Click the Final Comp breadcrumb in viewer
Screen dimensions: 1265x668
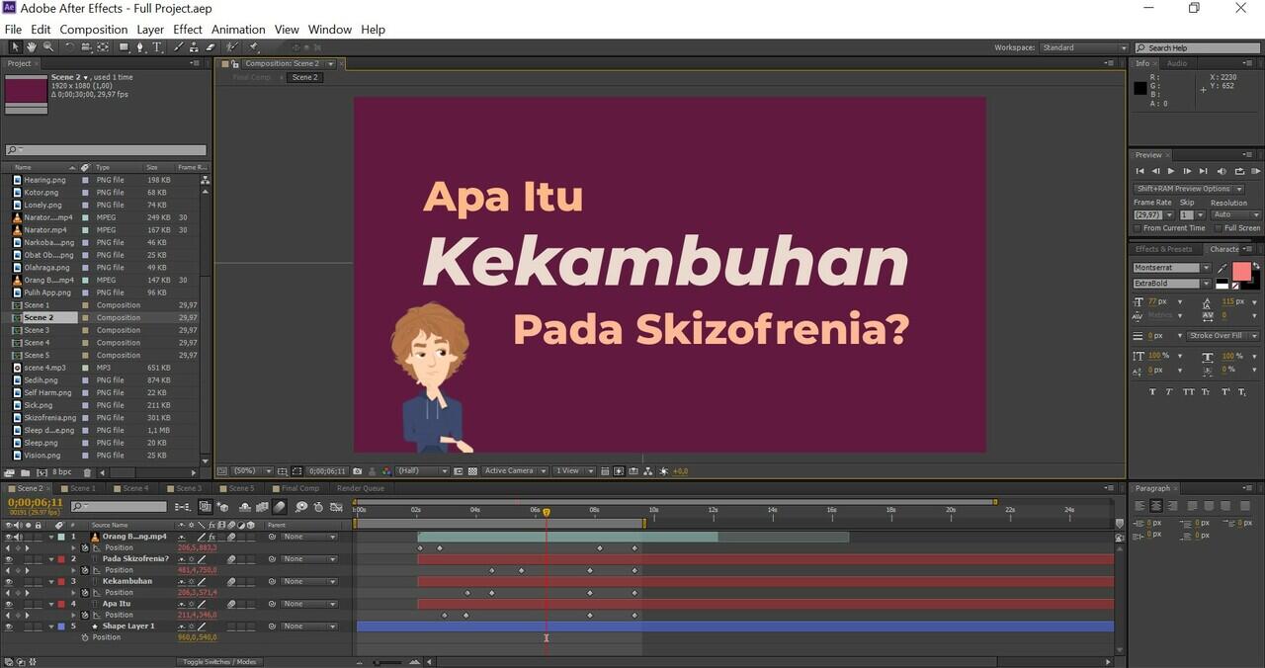point(251,77)
